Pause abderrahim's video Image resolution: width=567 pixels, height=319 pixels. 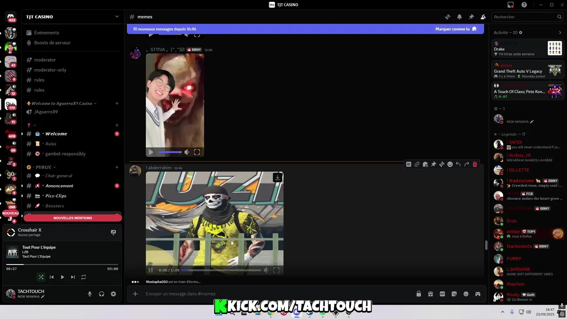[151, 270]
